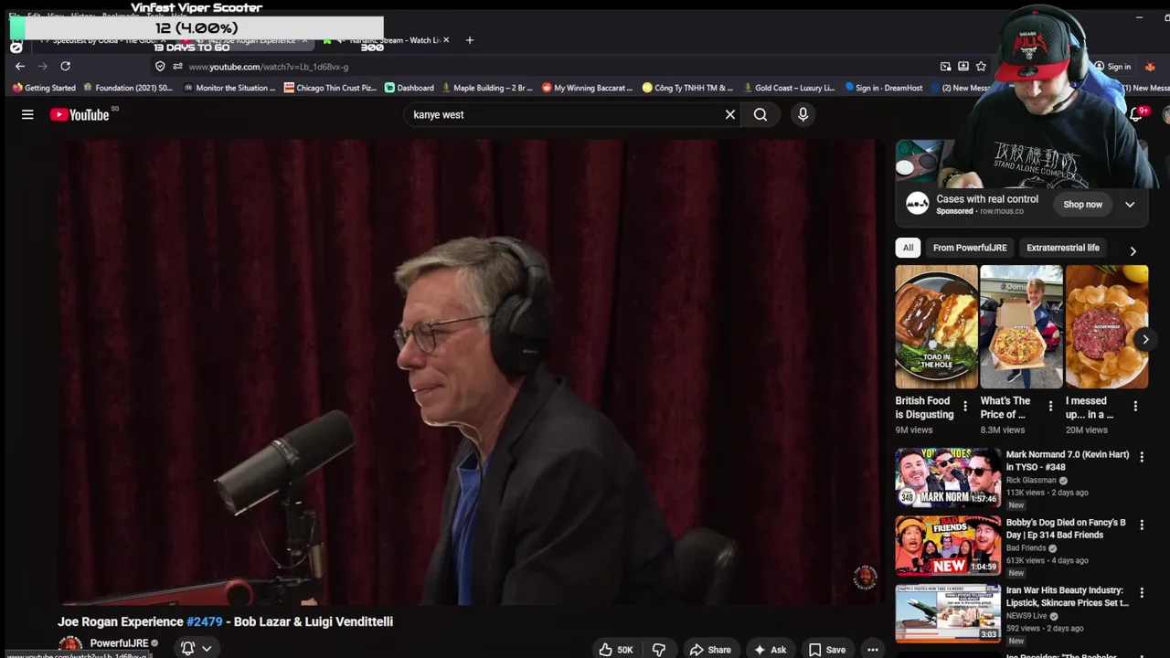
Task: Open Sign in - DreamHost bookmark
Action: tap(884, 88)
